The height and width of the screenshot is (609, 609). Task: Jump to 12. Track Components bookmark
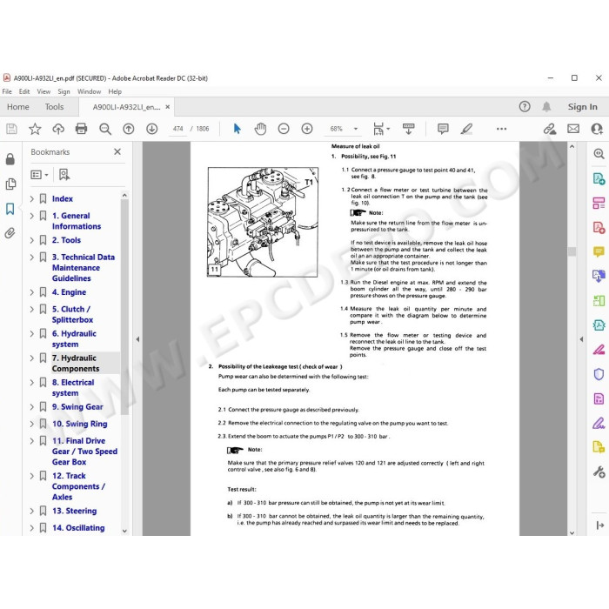78,486
